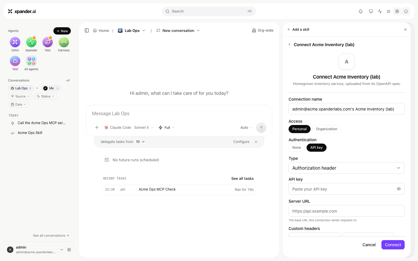Image resolution: width=418 pixels, height=261 pixels.
Task: Dismiss the delegate tasks banner
Action: [256, 142]
